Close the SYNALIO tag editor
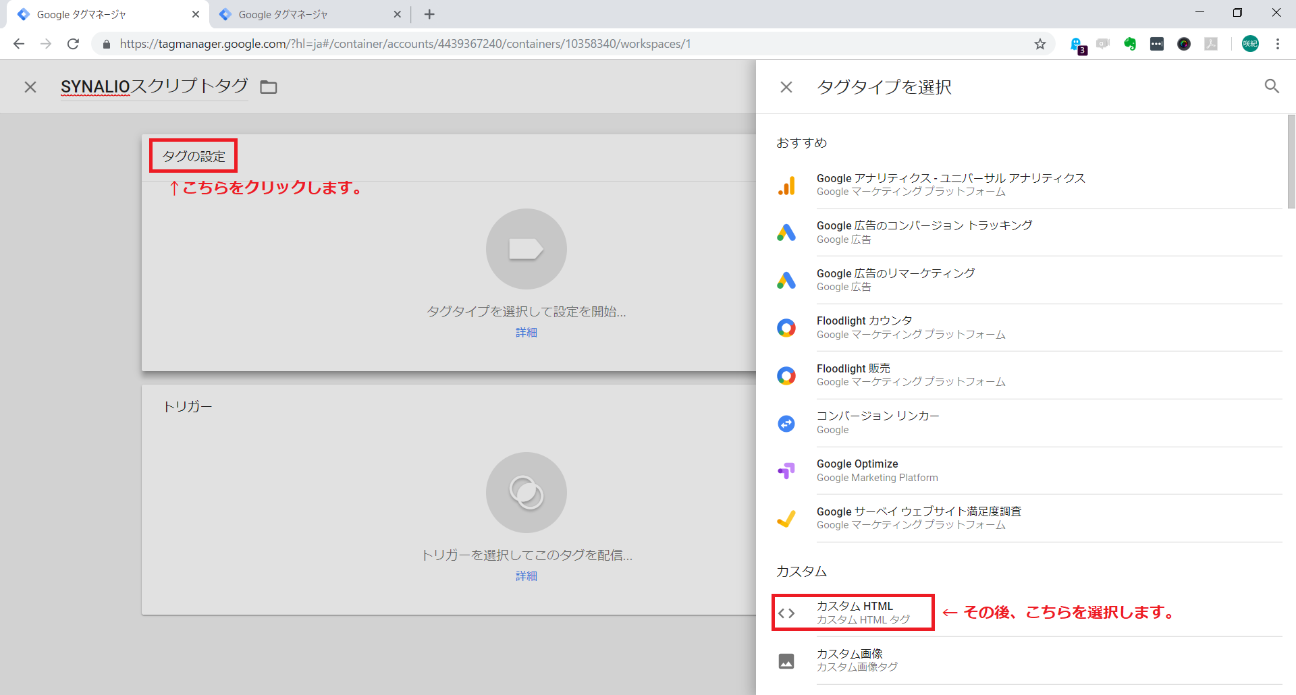The width and height of the screenshot is (1296, 695). click(30, 87)
